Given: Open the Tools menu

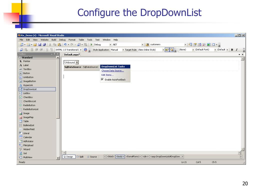Looking at the screenshot, I should pyautogui.click(x=89, y=40).
